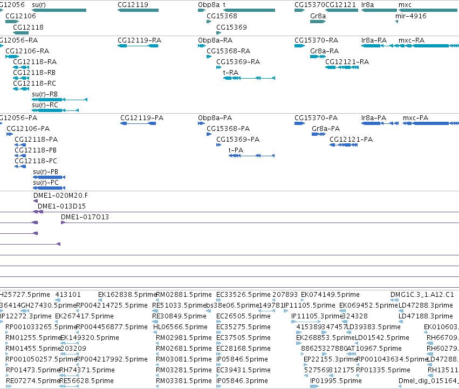Select the Gr8a-RA transcript label

(324, 51)
